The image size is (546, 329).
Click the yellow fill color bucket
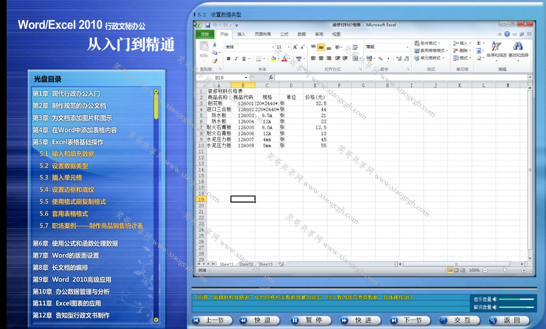(273, 59)
